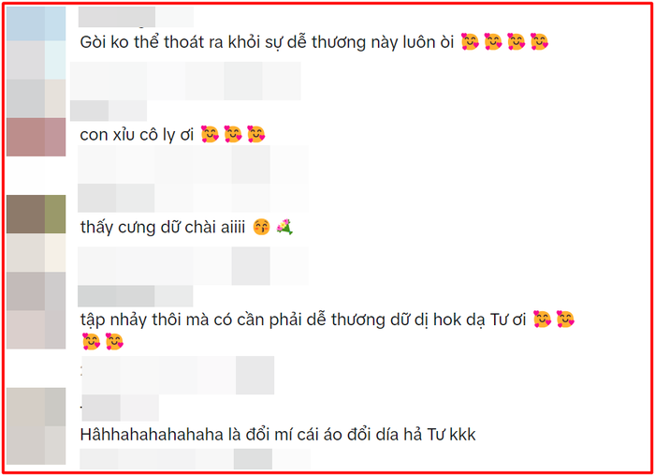Screen dimensions: 655x476
Task: Click the mauve-gray avatar beside 'tập nhảy' comment
Action: click(36, 310)
